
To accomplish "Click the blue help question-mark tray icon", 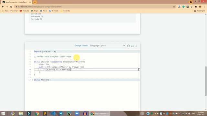I will [148, 113].
